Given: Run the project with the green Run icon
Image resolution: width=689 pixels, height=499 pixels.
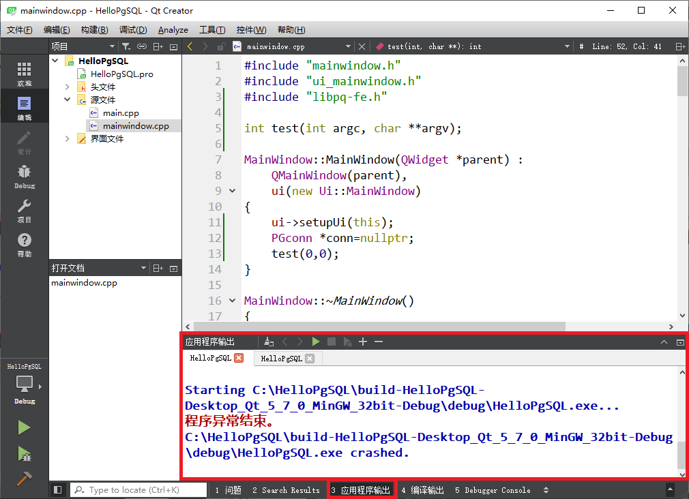Looking at the screenshot, I should (x=25, y=427).
